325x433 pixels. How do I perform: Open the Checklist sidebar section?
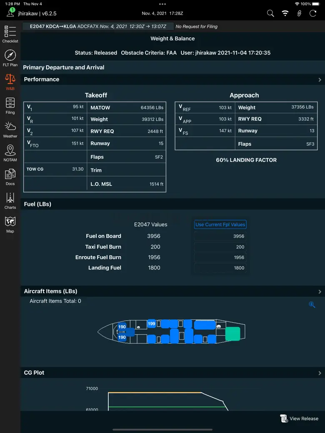[x=10, y=34]
